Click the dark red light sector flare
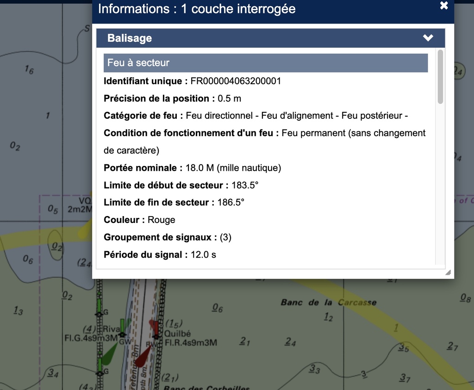 pyautogui.click(x=142, y=357)
